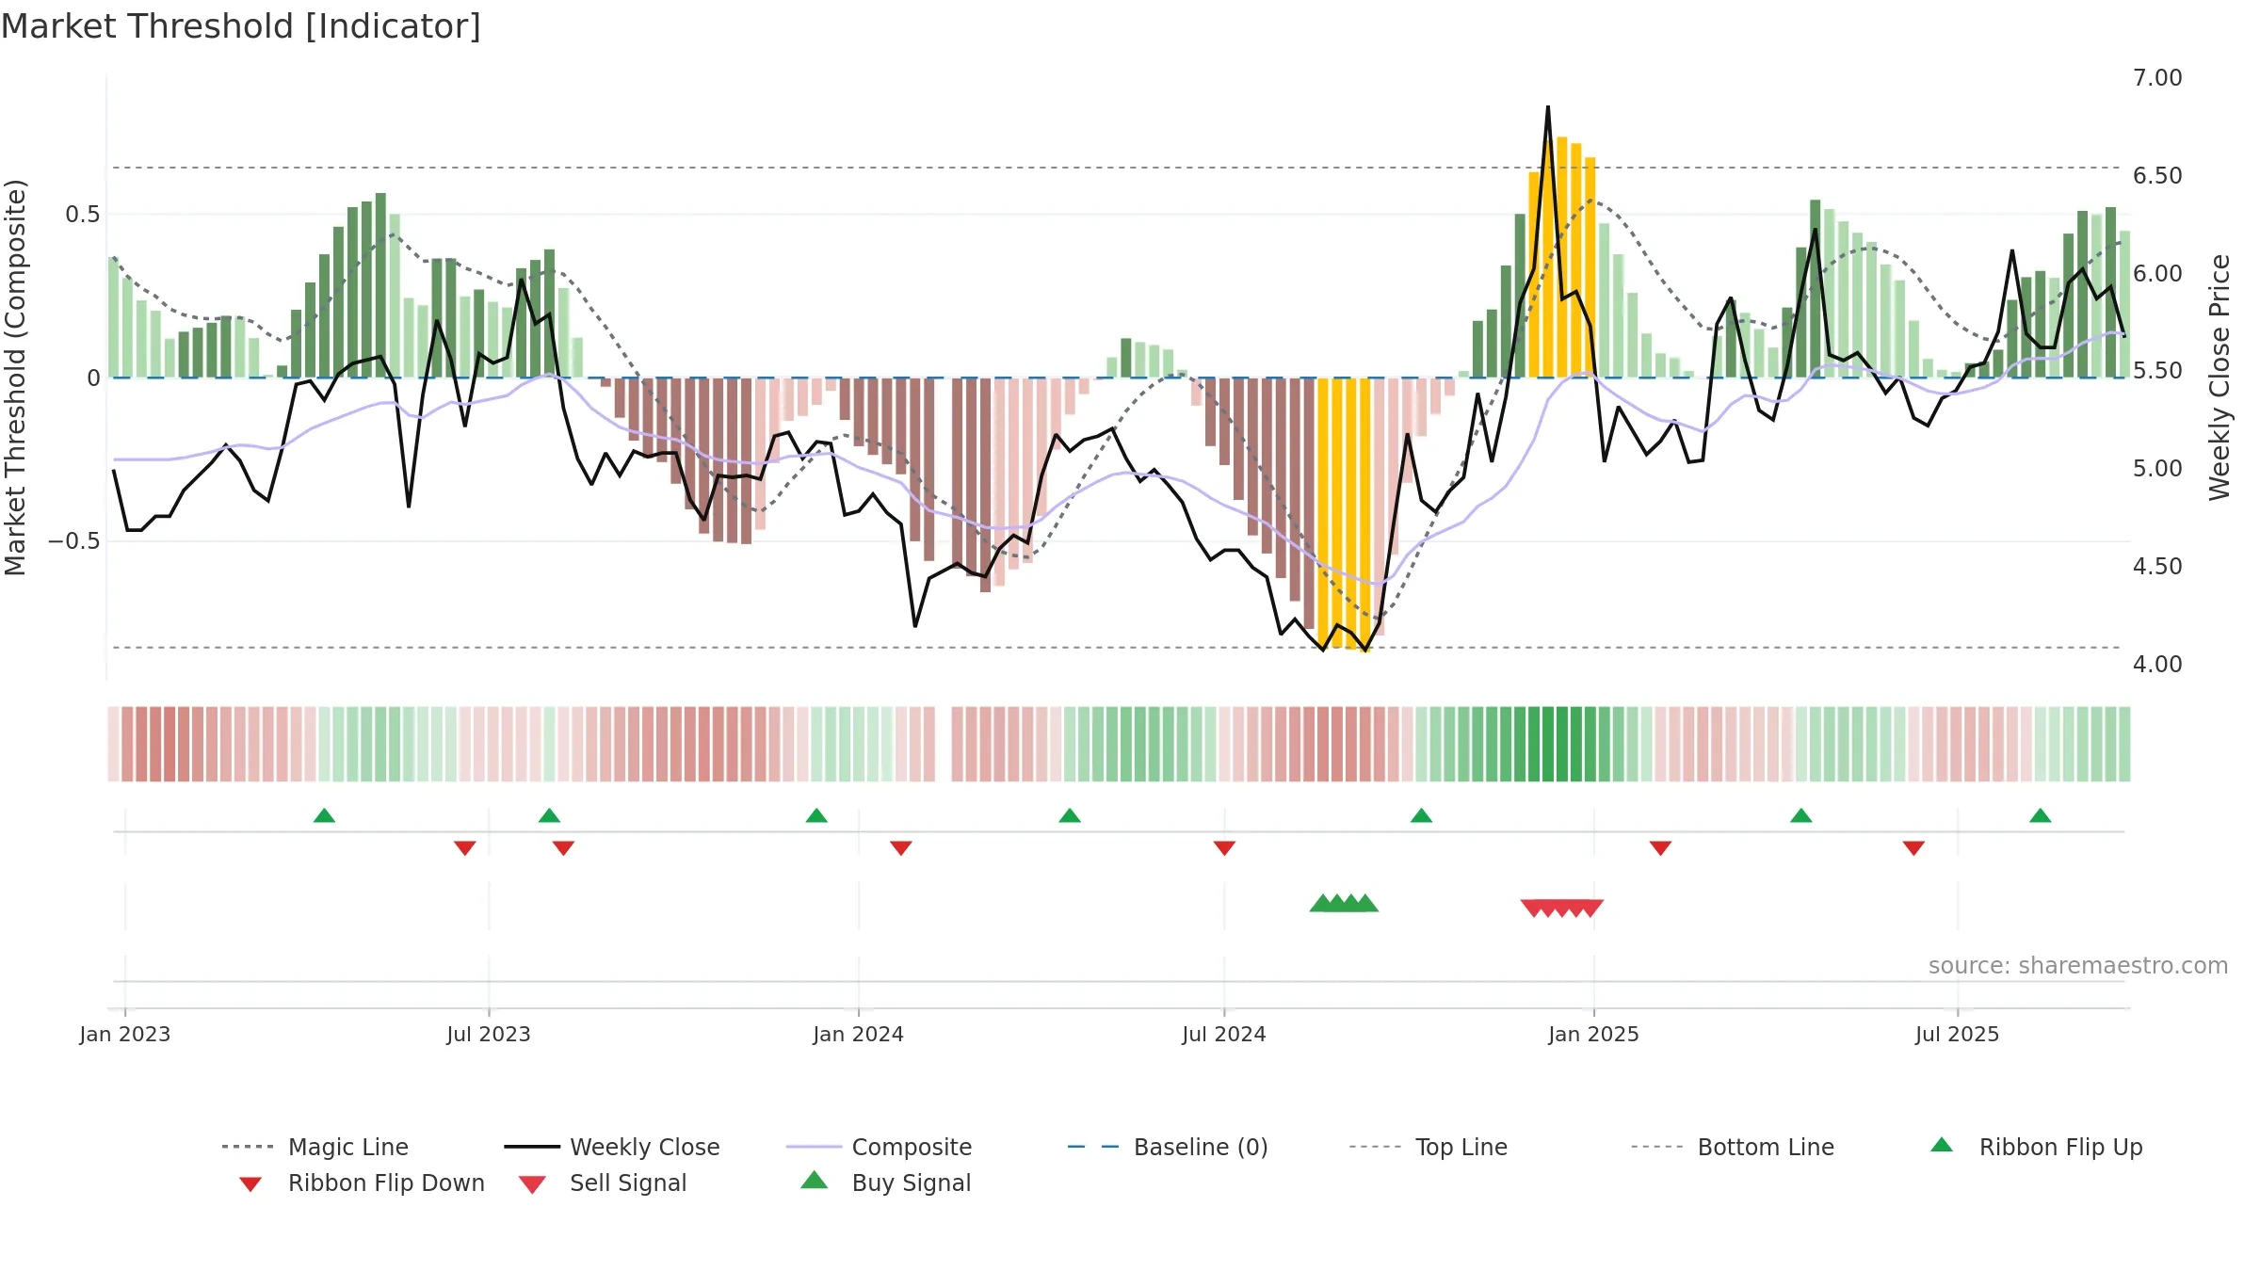Click the source: sharemaestro.com label
2260x1271 pixels.
click(x=2078, y=966)
